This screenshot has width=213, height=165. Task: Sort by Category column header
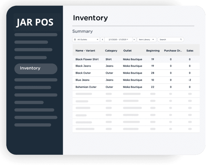(x=111, y=51)
